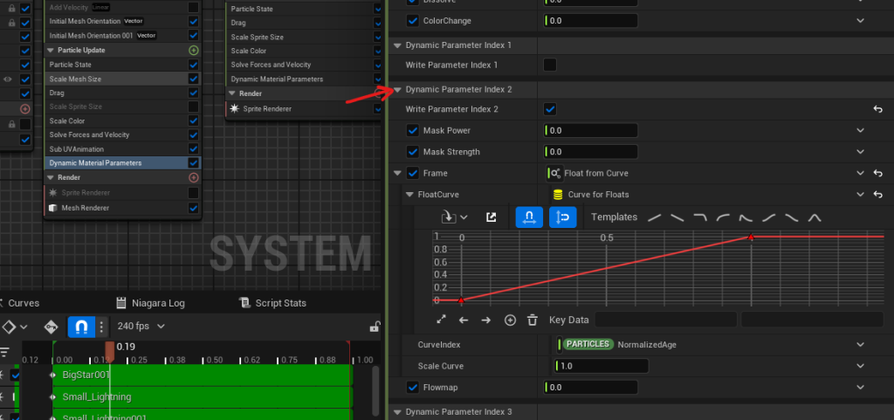Add a key with the plus circle icon
This screenshot has height=420, width=894.
point(510,320)
